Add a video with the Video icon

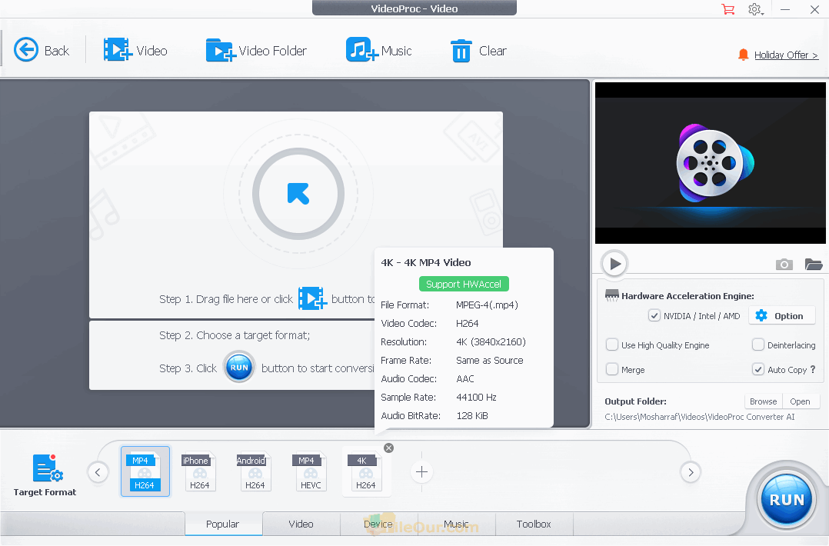point(135,51)
